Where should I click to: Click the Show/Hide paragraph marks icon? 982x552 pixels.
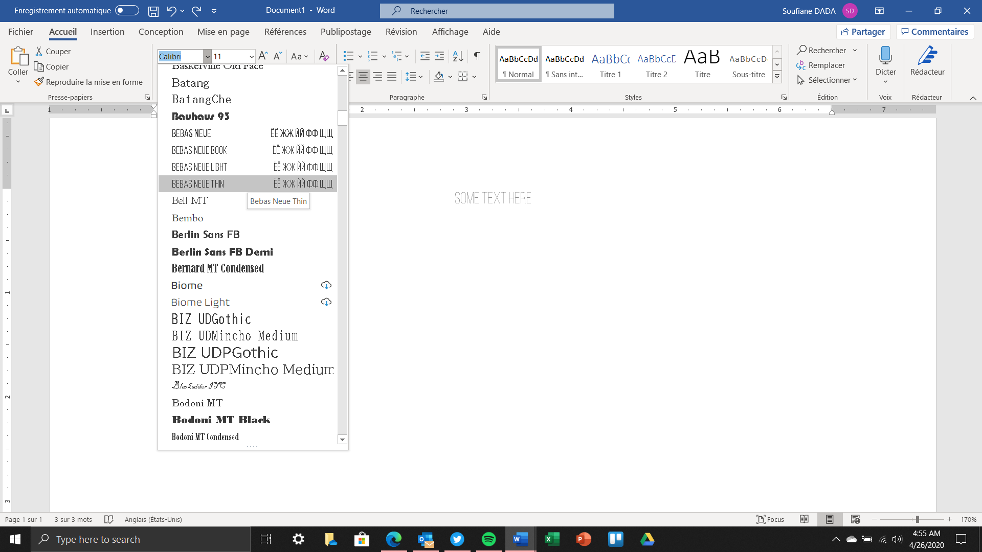(x=477, y=56)
